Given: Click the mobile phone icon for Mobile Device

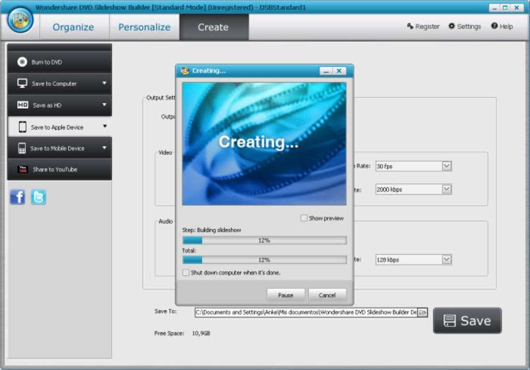Looking at the screenshot, I should (x=22, y=148).
